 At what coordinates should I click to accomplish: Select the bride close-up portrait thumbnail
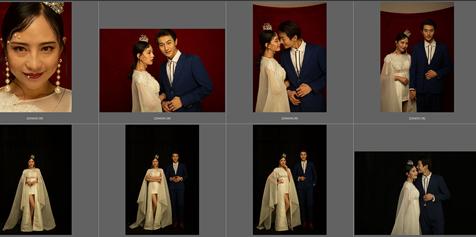36,57
